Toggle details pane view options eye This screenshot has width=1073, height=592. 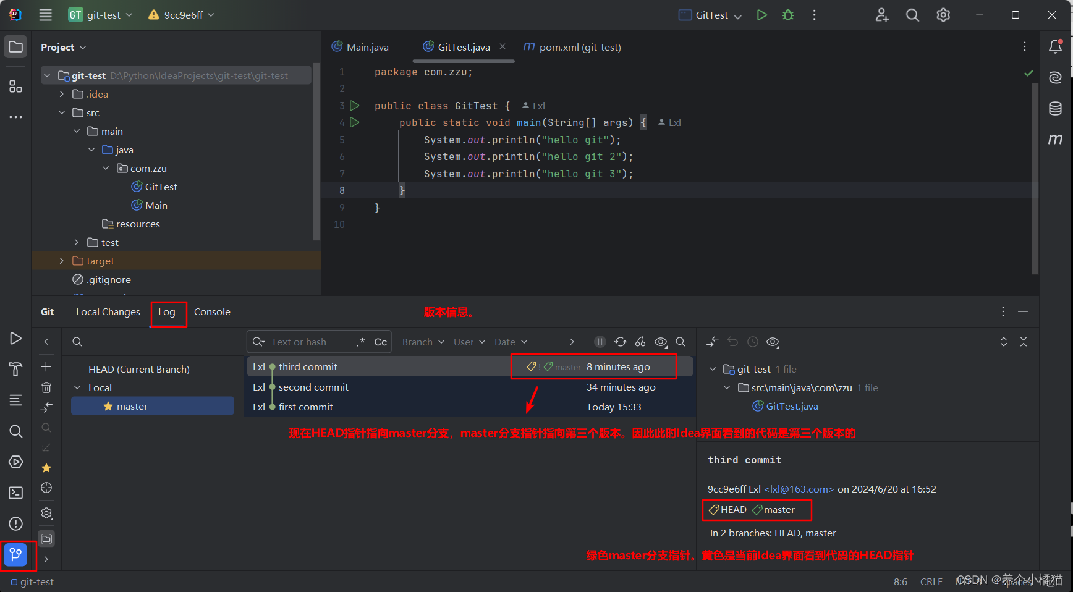click(x=773, y=342)
